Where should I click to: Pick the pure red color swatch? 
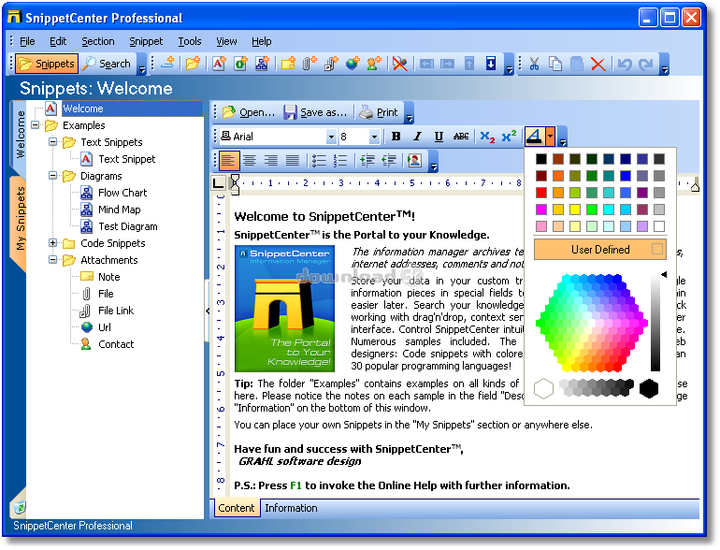point(540,193)
